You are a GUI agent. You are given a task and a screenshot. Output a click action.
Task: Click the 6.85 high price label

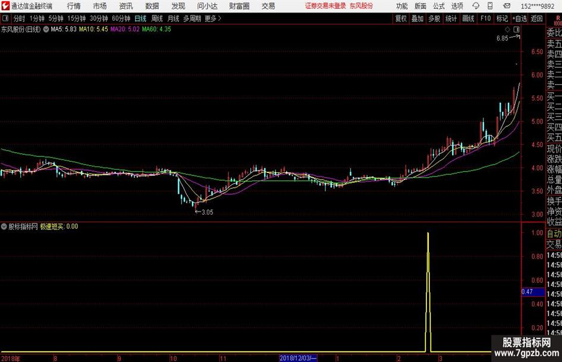point(502,39)
